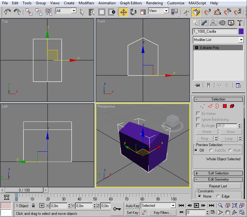Choose Vertex sub-object selection mode
Image resolution: width=247 pixels, height=217 pixels.
pyautogui.click(x=203, y=106)
